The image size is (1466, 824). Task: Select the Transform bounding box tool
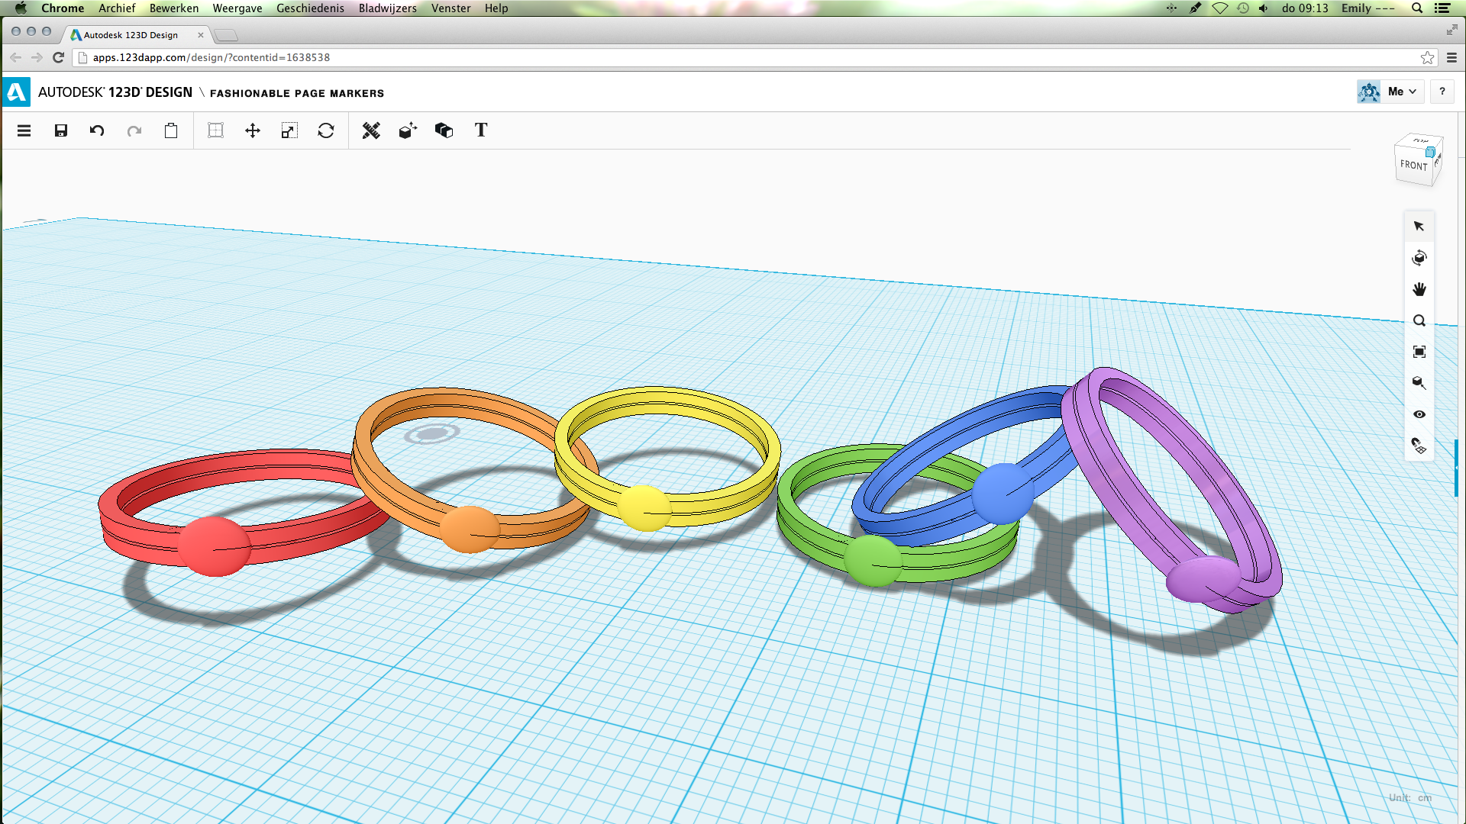[216, 130]
